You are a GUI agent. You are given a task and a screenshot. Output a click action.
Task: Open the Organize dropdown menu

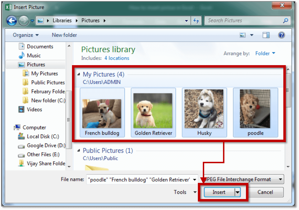pyautogui.click(x=26, y=35)
